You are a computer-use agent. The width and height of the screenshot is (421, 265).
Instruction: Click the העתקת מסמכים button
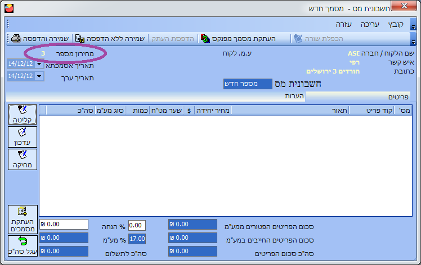pyautogui.click(x=23, y=220)
